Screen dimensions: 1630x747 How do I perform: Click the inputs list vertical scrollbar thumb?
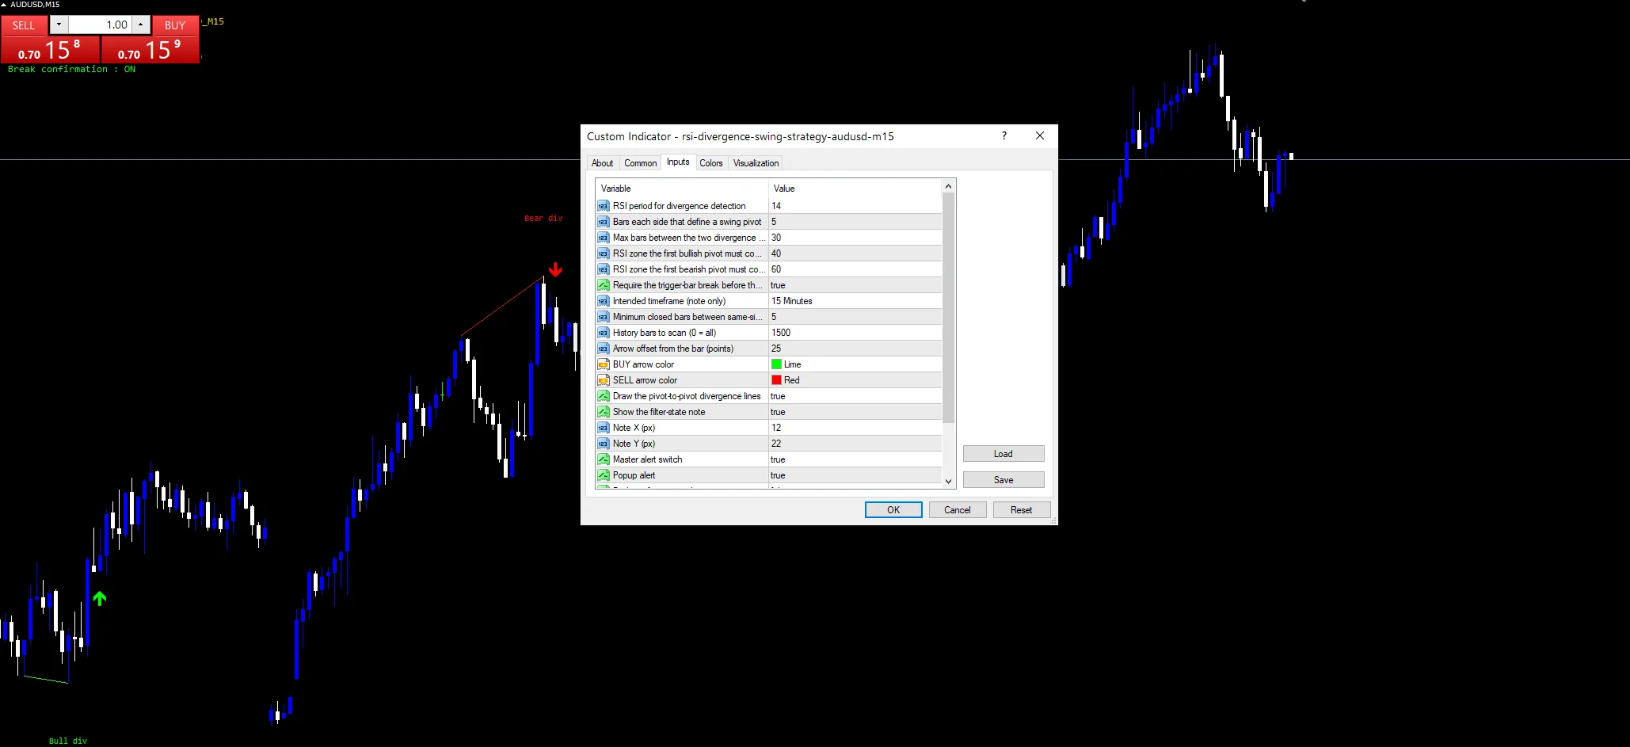pos(948,307)
